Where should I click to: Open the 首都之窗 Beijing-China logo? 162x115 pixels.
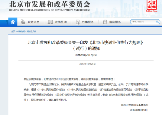point(152,6)
